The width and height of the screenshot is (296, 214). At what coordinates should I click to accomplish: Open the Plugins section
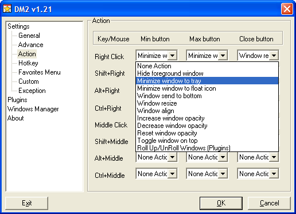17,100
